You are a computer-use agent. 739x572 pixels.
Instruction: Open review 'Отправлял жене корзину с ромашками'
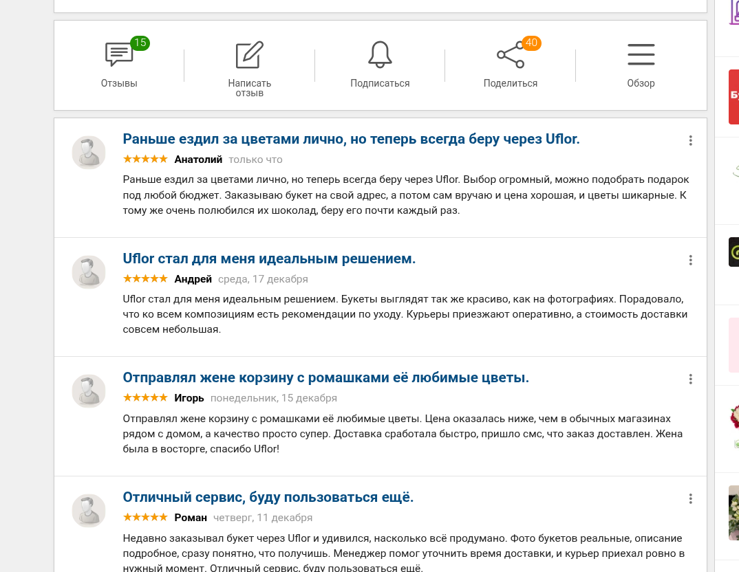325,377
